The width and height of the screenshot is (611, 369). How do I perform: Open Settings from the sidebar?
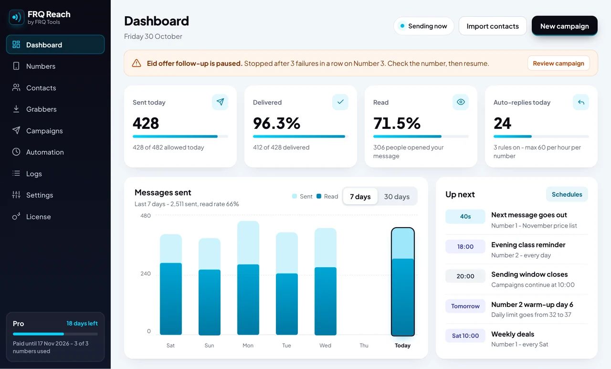(55, 195)
